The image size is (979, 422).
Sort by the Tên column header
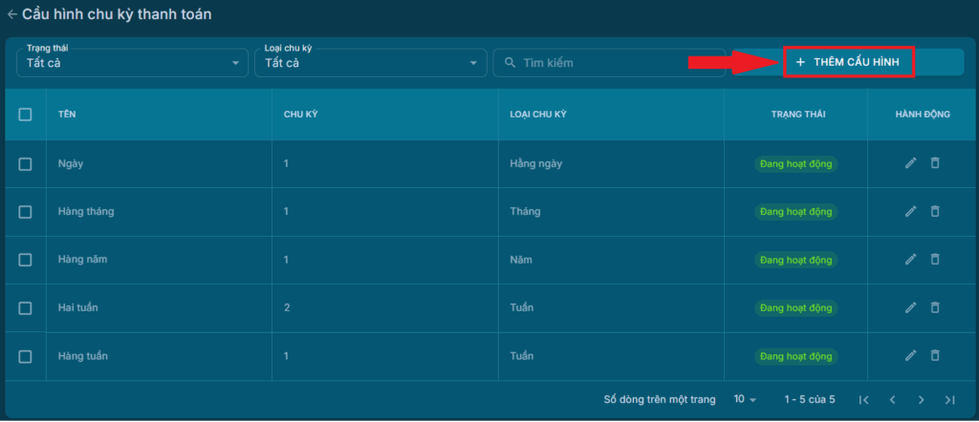coord(67,115)
